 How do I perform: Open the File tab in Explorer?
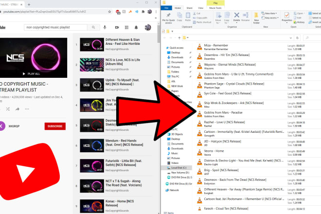pos(166,8)
